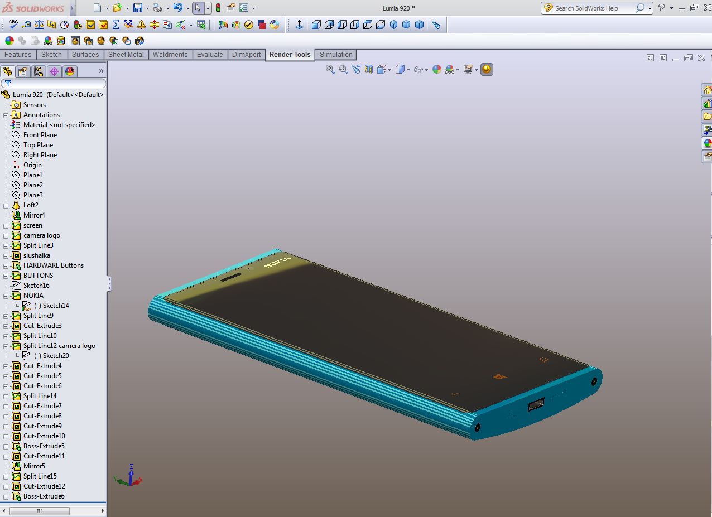The image size is (712, 517).
Task: Click the Print icon
Action: [157, 8]
